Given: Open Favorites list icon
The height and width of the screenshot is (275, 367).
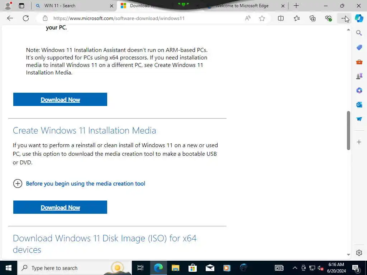Looking at the screenshot, I should [x=296, y=18].
